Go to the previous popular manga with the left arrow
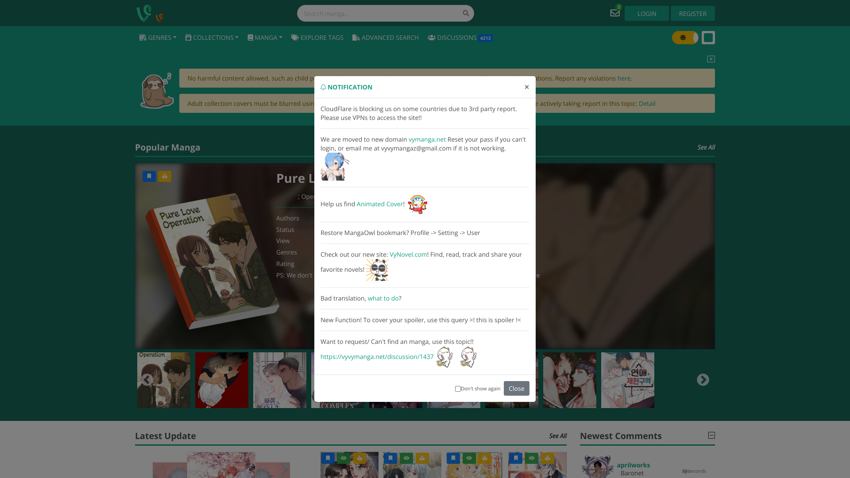This screenshot has height=478, width=850. click(x=147, y=380)
